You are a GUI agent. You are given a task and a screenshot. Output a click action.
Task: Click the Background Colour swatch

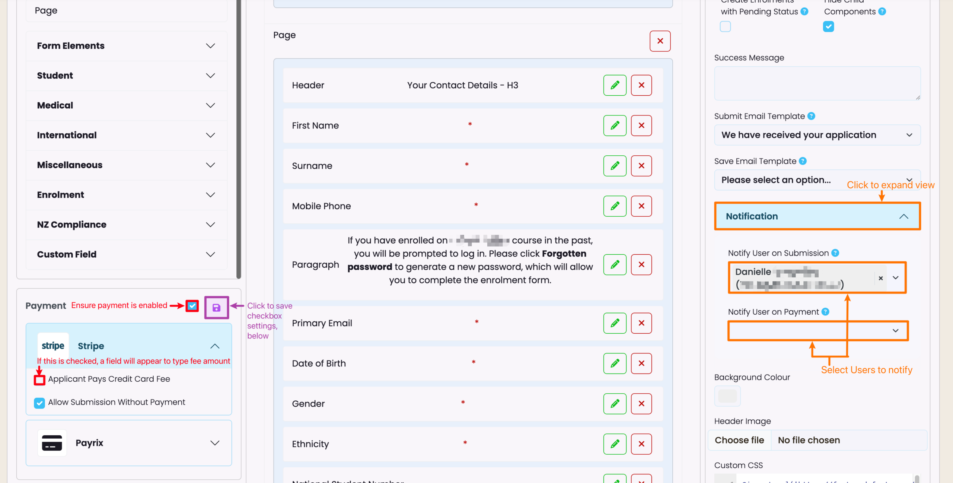click(x=727, y=395)
